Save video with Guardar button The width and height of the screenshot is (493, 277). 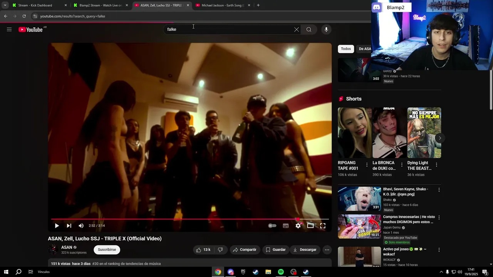(x=276, y=250)
